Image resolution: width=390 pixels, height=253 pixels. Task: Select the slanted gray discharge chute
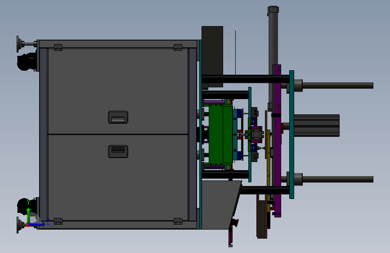pos(221,205)
